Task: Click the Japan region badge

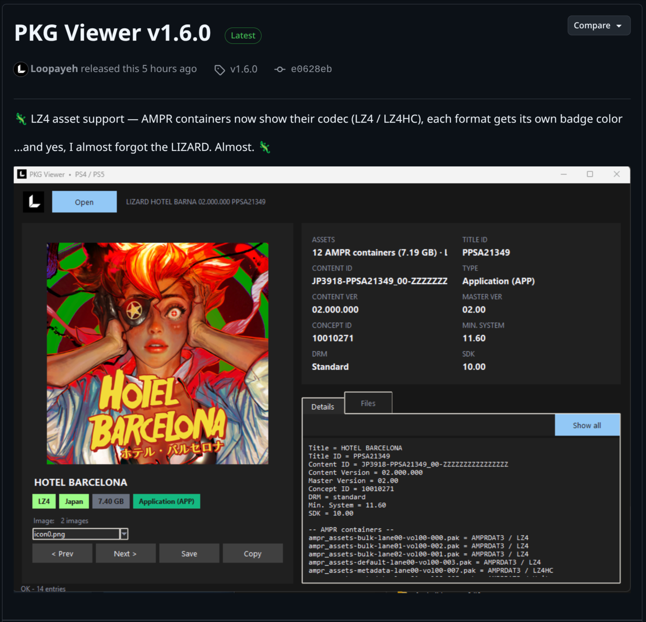Action: pos(74,501)
